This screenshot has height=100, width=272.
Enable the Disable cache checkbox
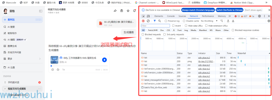[x=184, y=21]
